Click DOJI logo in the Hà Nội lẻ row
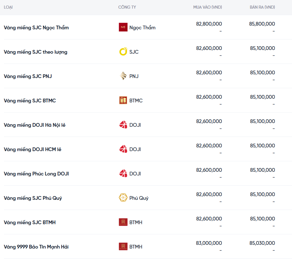Viewport: 292px width, 259px height. [x=123, y=125]
